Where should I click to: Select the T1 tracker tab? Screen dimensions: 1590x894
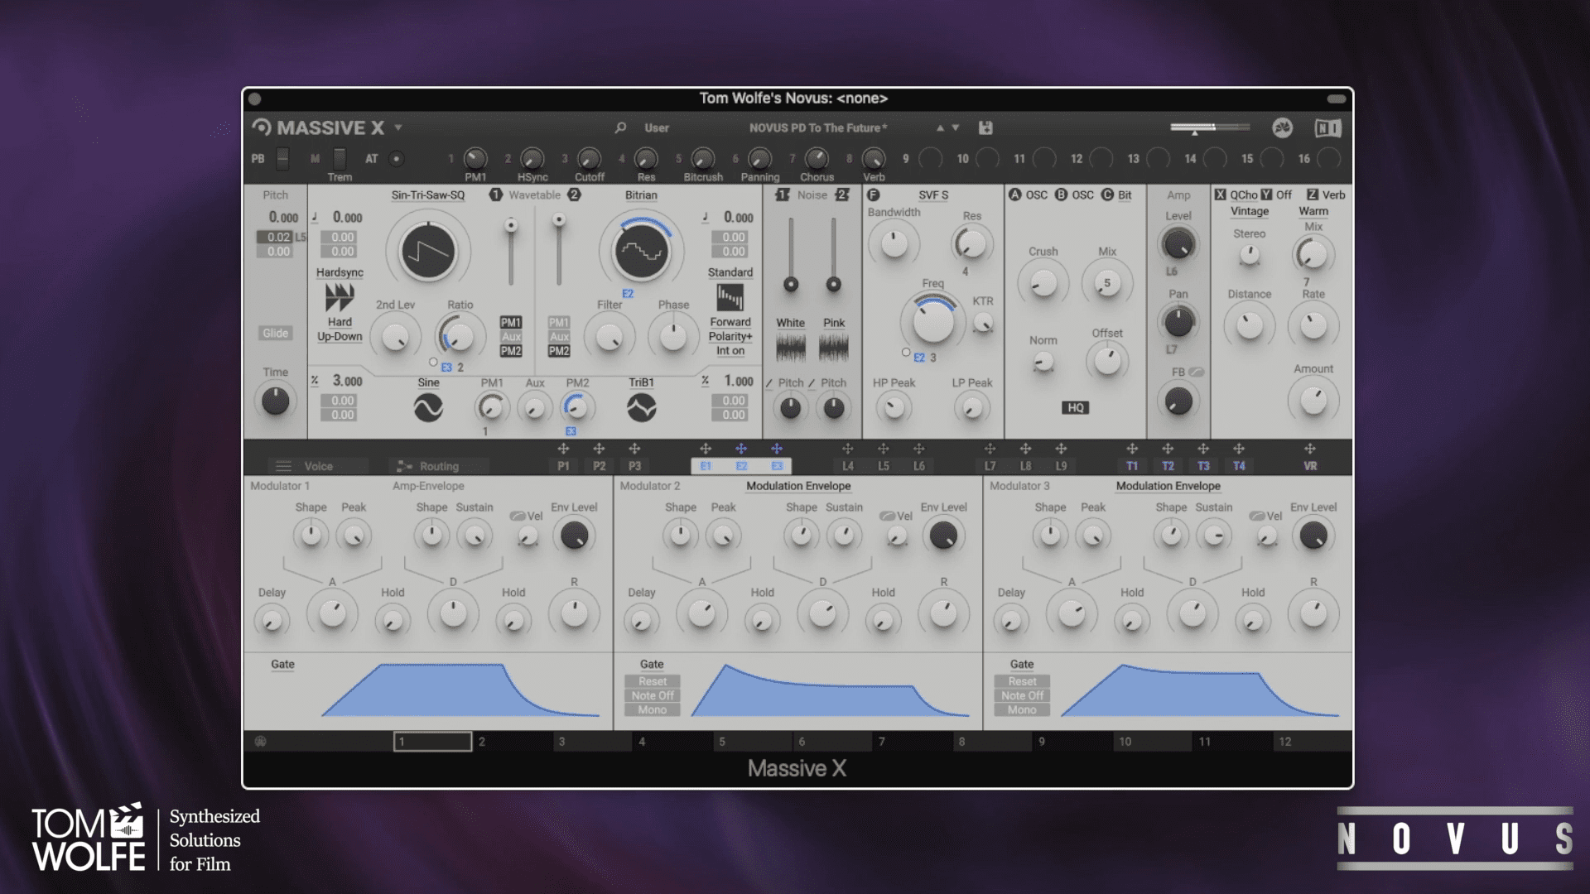pos(1132,466)
